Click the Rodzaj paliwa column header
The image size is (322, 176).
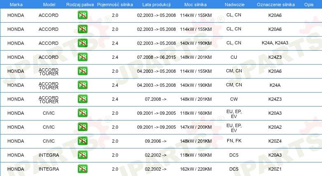coord(80,5)
